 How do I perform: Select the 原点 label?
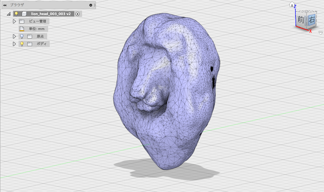[40, 36]
